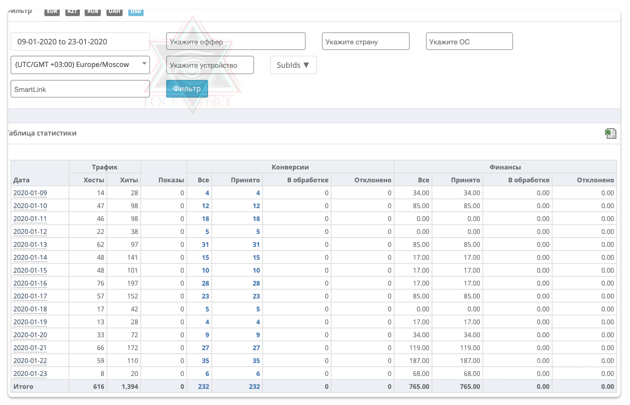Open date link 2020-01-20

click(30, 335)
